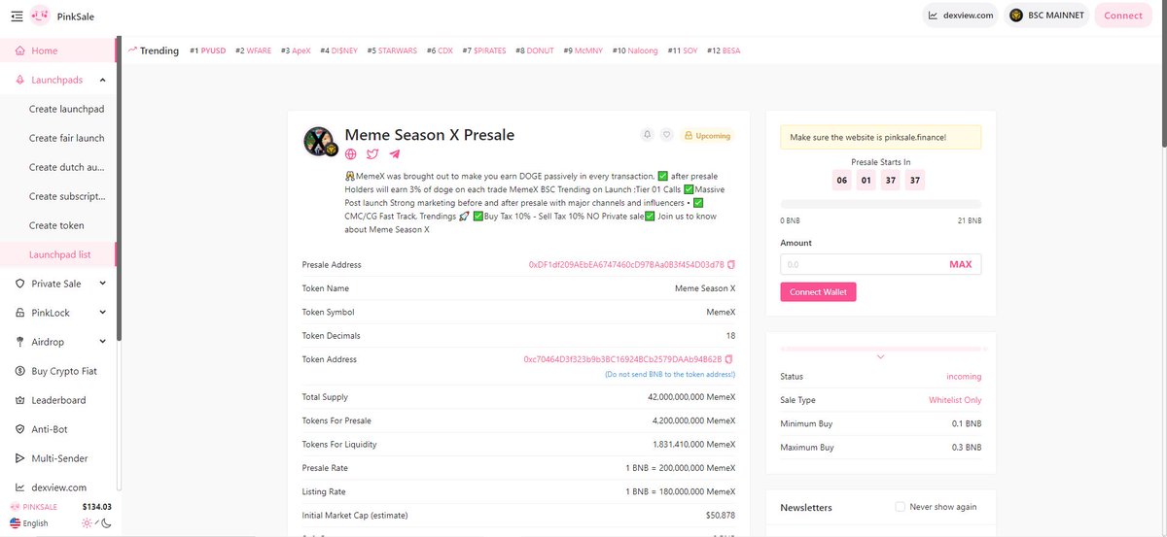1167x537 pixels.
Task: Expand the Private Sale menu
Action: [x=103, y=284]
